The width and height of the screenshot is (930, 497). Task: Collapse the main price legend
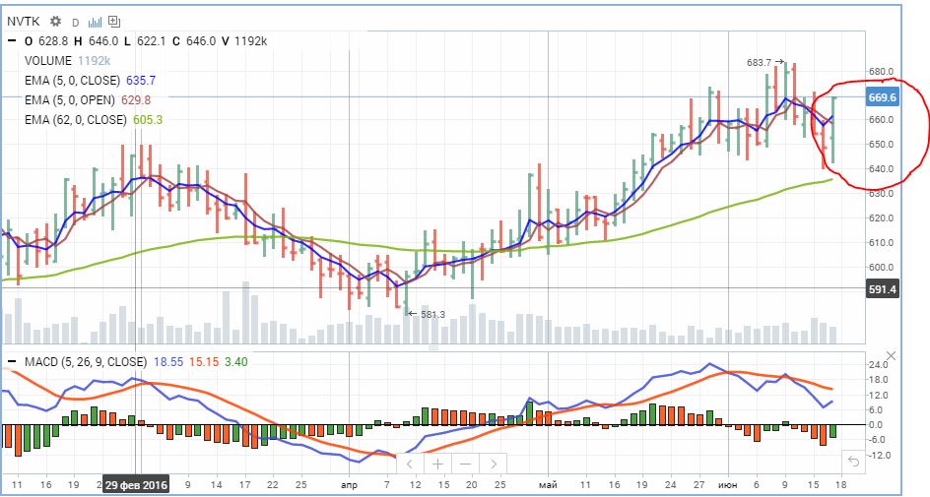tap(11, 40)
